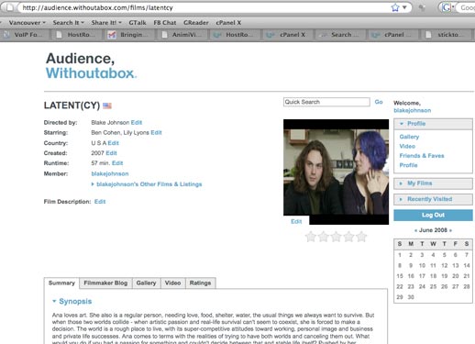This screenshot has height=344, width=475.
Task: Go to next month in calendar
Action: click(450, 230)
